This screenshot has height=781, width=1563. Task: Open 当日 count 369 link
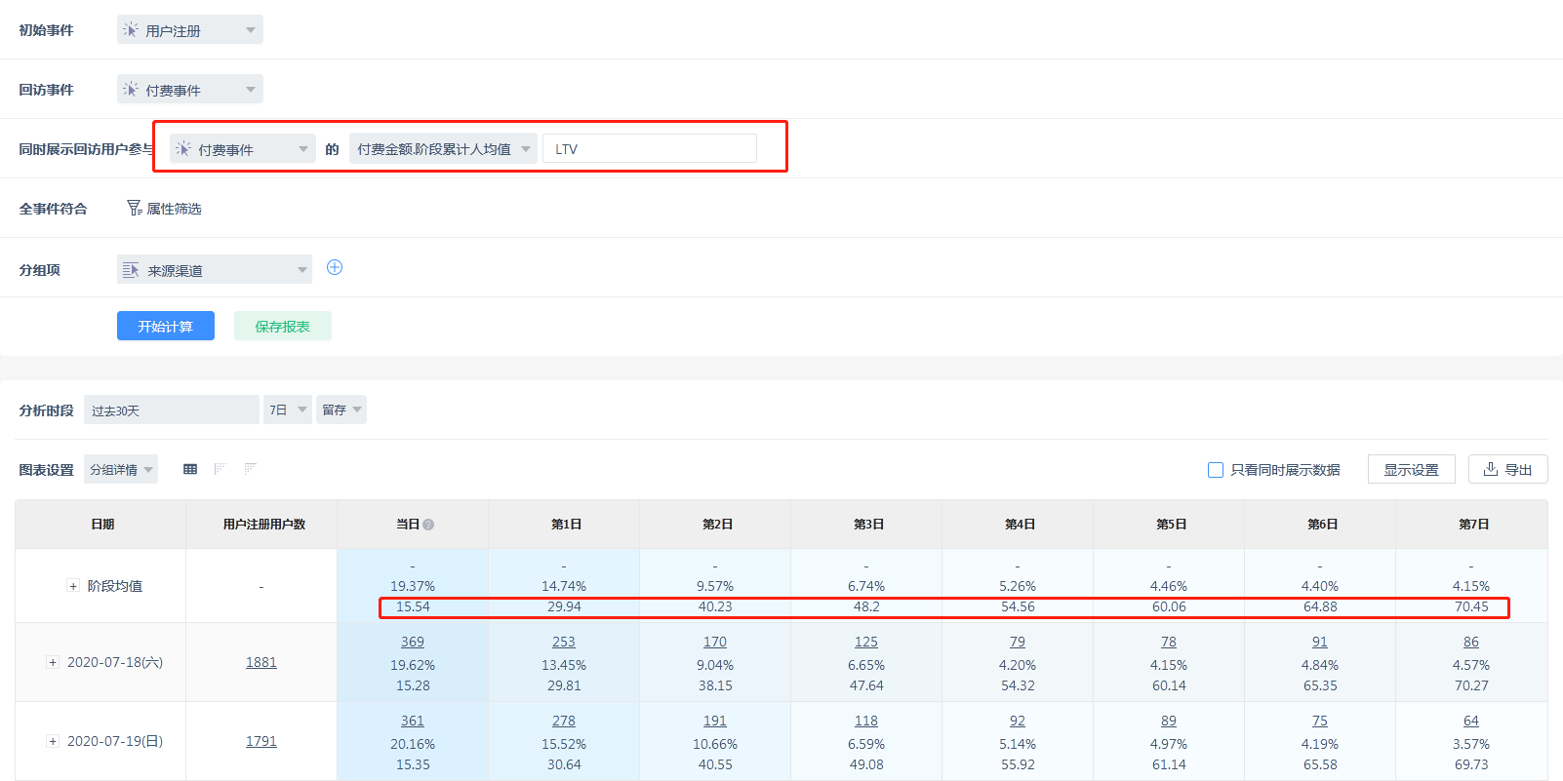413,642
